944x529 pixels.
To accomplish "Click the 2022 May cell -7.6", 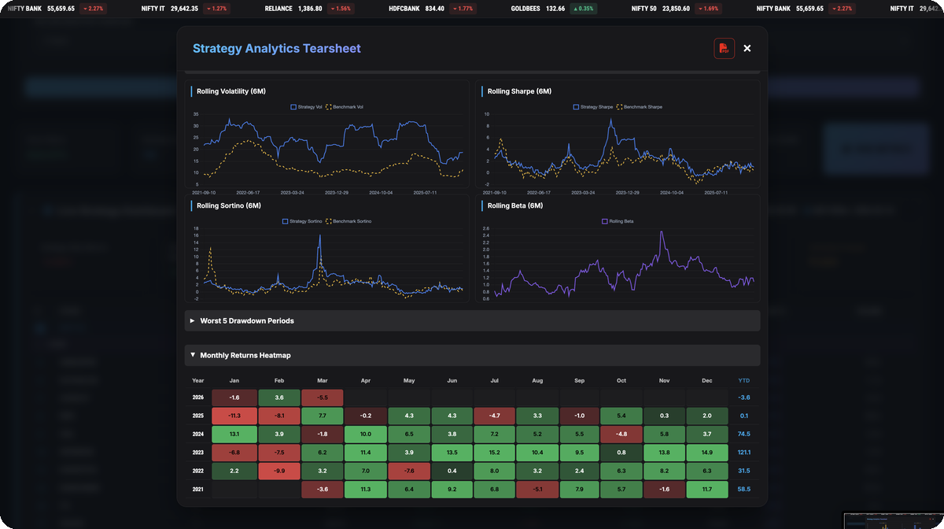I will (x=407, y=471).
